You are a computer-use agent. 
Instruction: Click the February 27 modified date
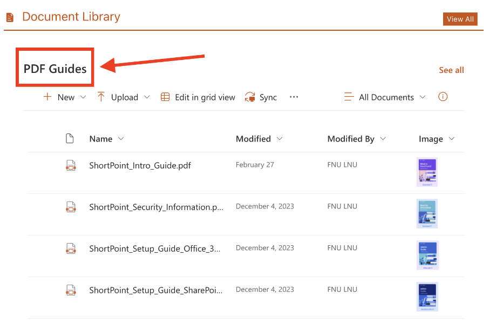coord(255,164)
